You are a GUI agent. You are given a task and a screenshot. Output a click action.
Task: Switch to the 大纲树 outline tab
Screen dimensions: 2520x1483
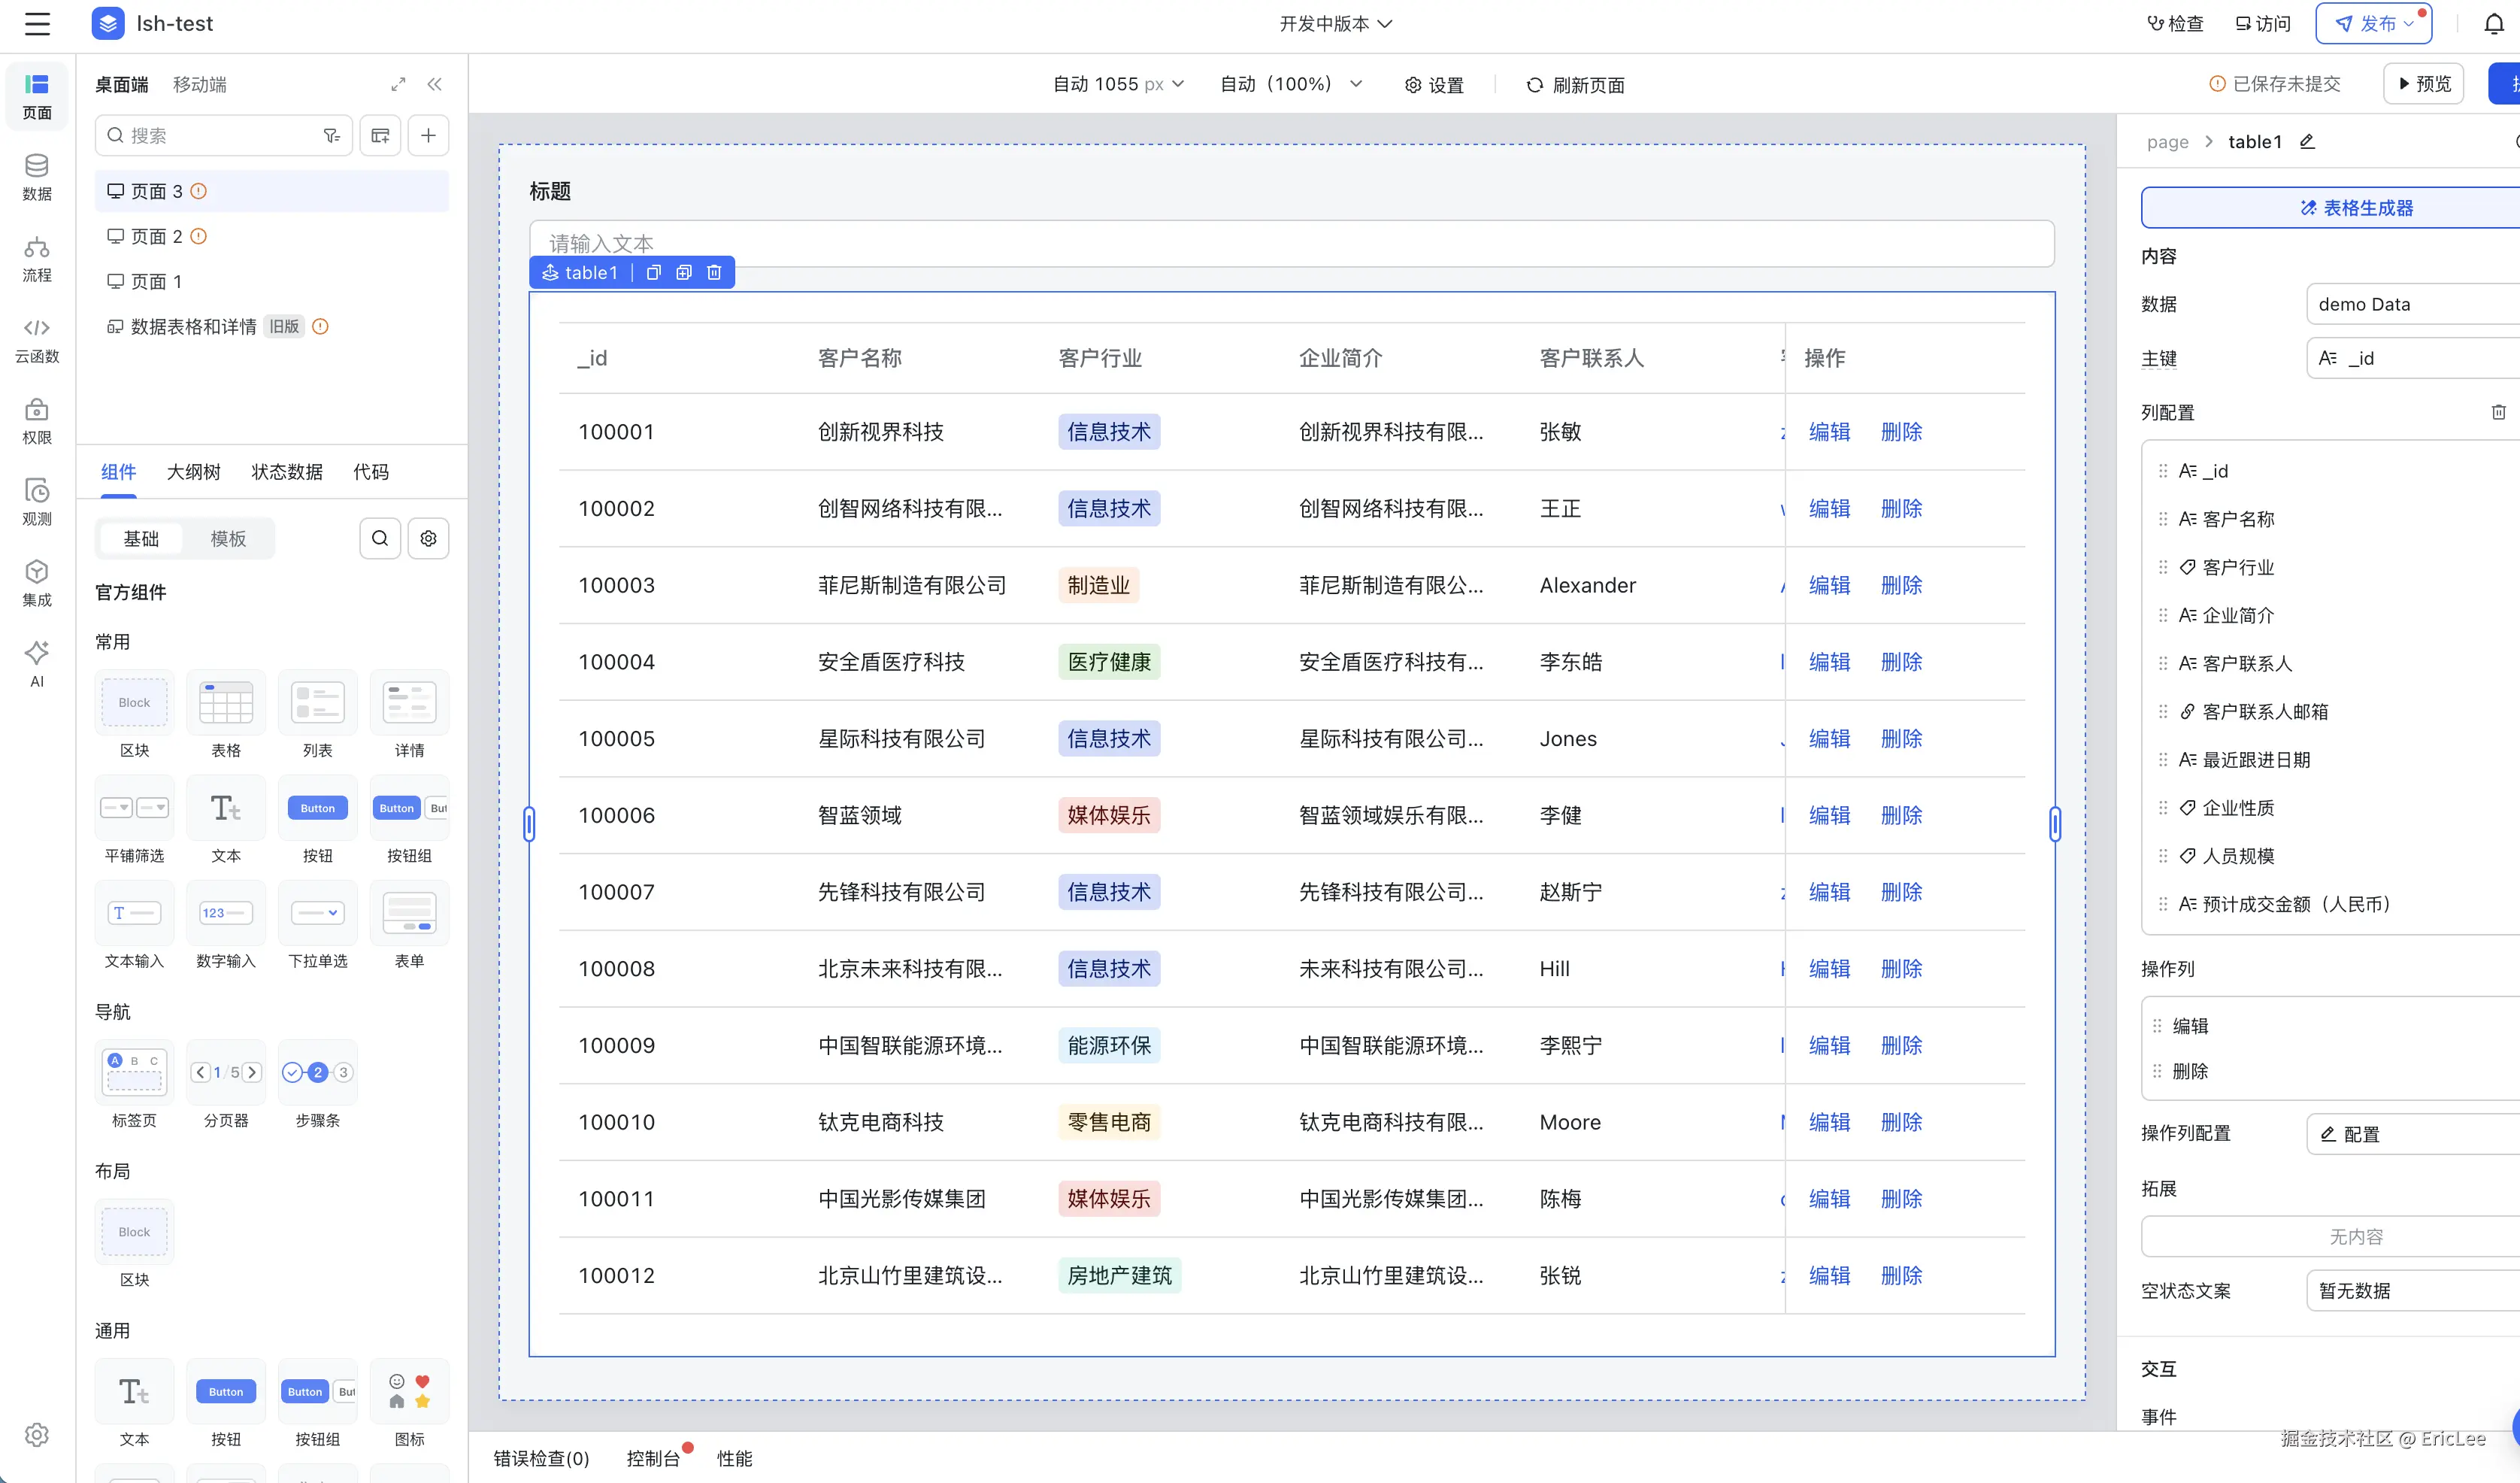click(193, 472)
